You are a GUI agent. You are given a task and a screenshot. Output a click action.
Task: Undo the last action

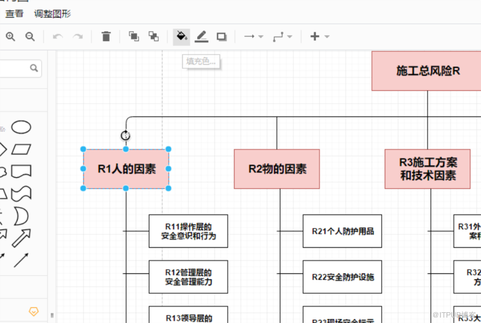click(x=58, y=37)
